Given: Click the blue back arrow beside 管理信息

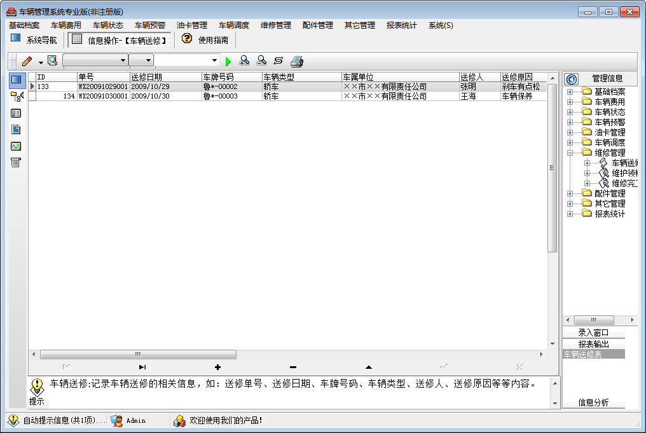Looking at the screenshot, I should (x=571, y=79).
